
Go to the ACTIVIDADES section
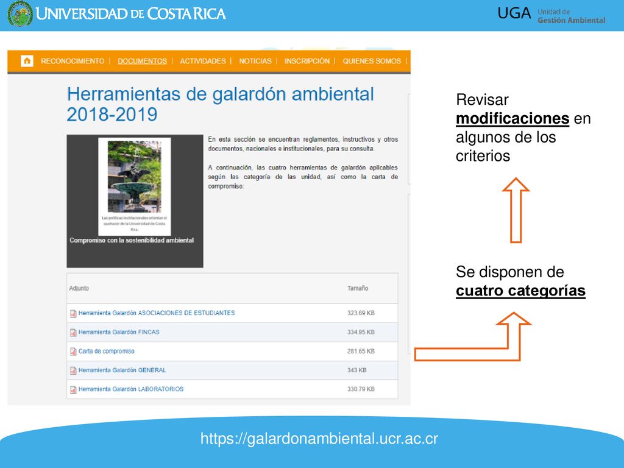(x=202, y=62)
